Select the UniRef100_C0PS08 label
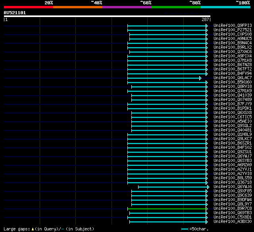The width and height of the screenshot is (254, 232). [233, 34]
